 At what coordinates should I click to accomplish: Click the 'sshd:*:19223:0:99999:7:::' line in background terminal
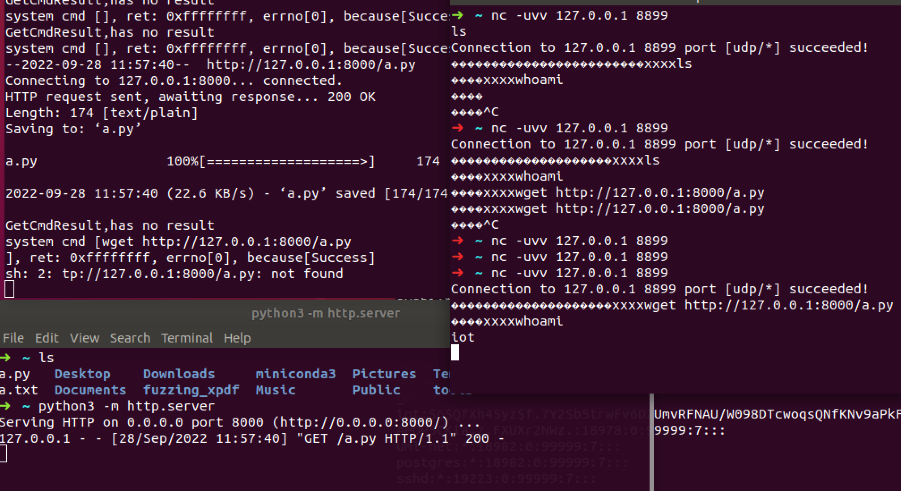[x=497, y=479]
